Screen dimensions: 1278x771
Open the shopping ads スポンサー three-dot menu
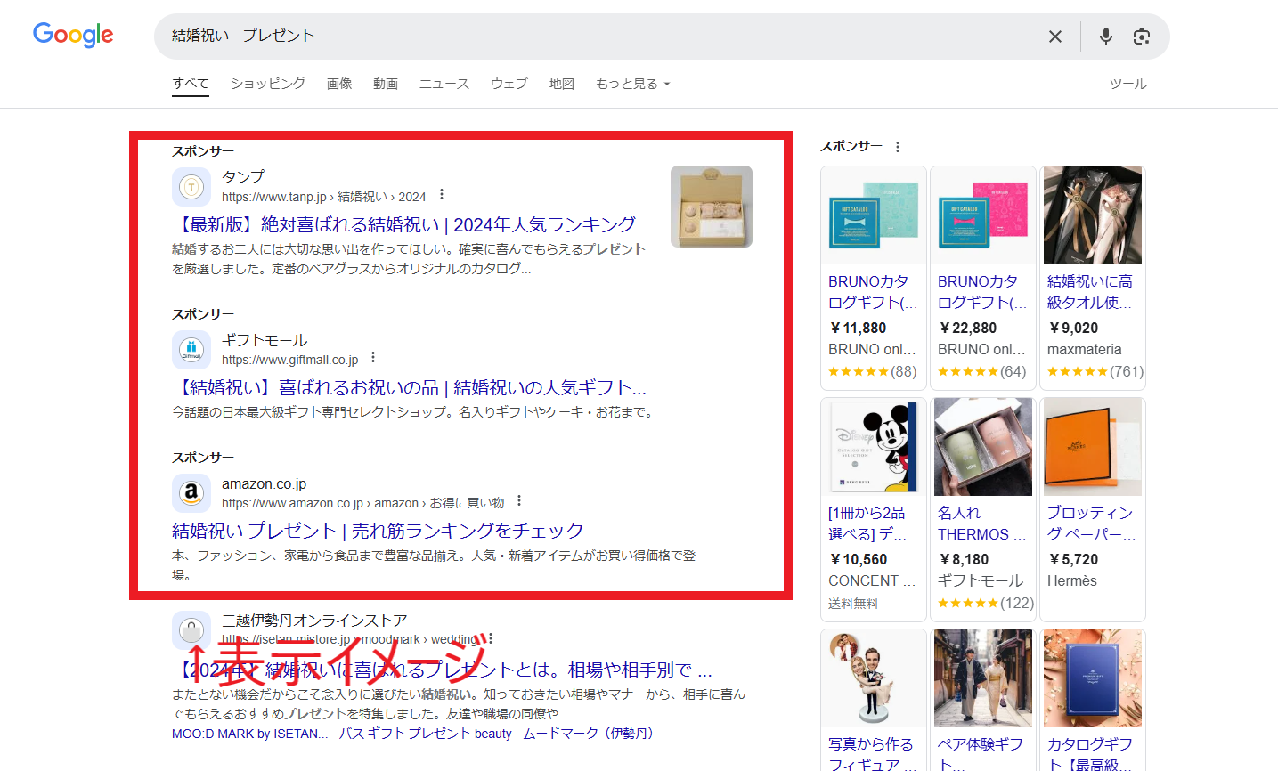point(898,147)
